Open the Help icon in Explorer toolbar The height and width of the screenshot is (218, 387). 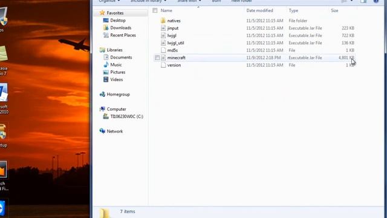click(x=376, y=1)
